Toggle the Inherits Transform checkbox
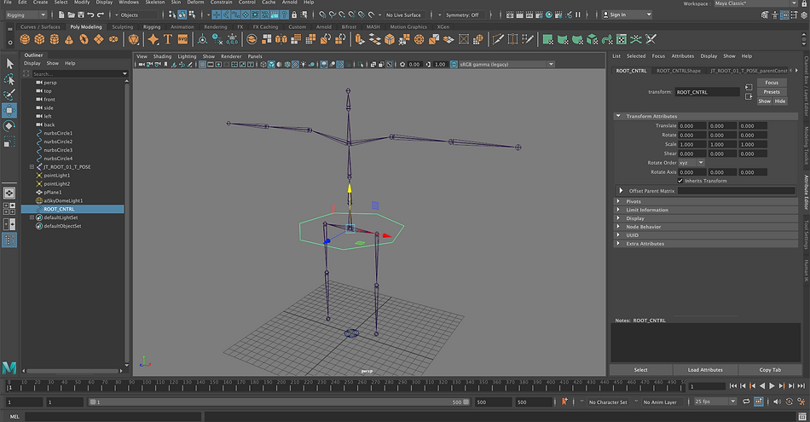The width and height of the screenshot is (810, 422). point(680,181)
